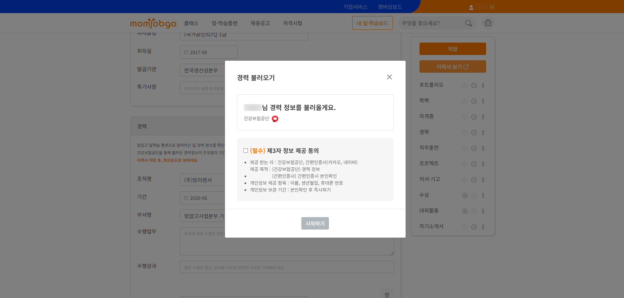The image size is (624, 298).
Task: Click the 수행성과 text field
Action: pos(287,267)
